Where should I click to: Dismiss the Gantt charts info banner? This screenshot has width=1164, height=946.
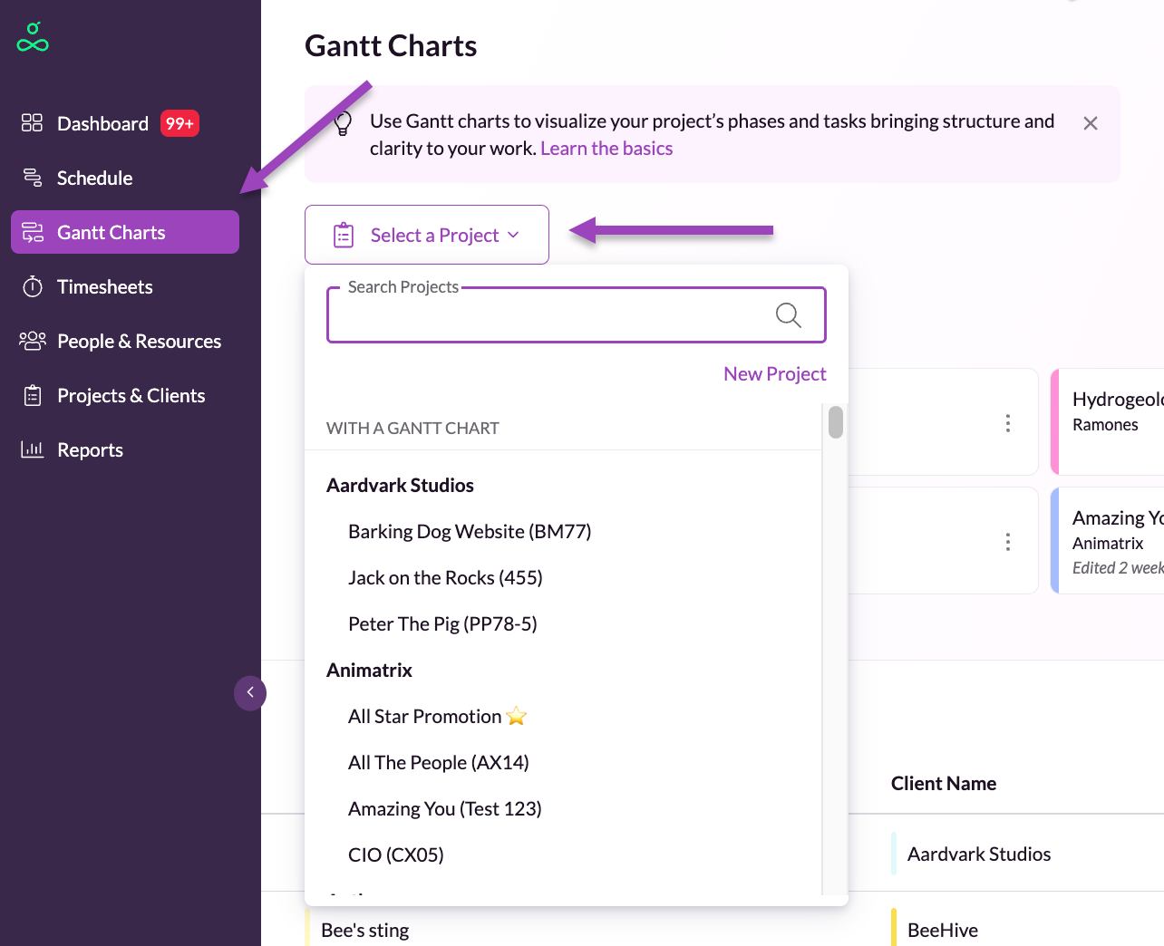point(1090,123)
